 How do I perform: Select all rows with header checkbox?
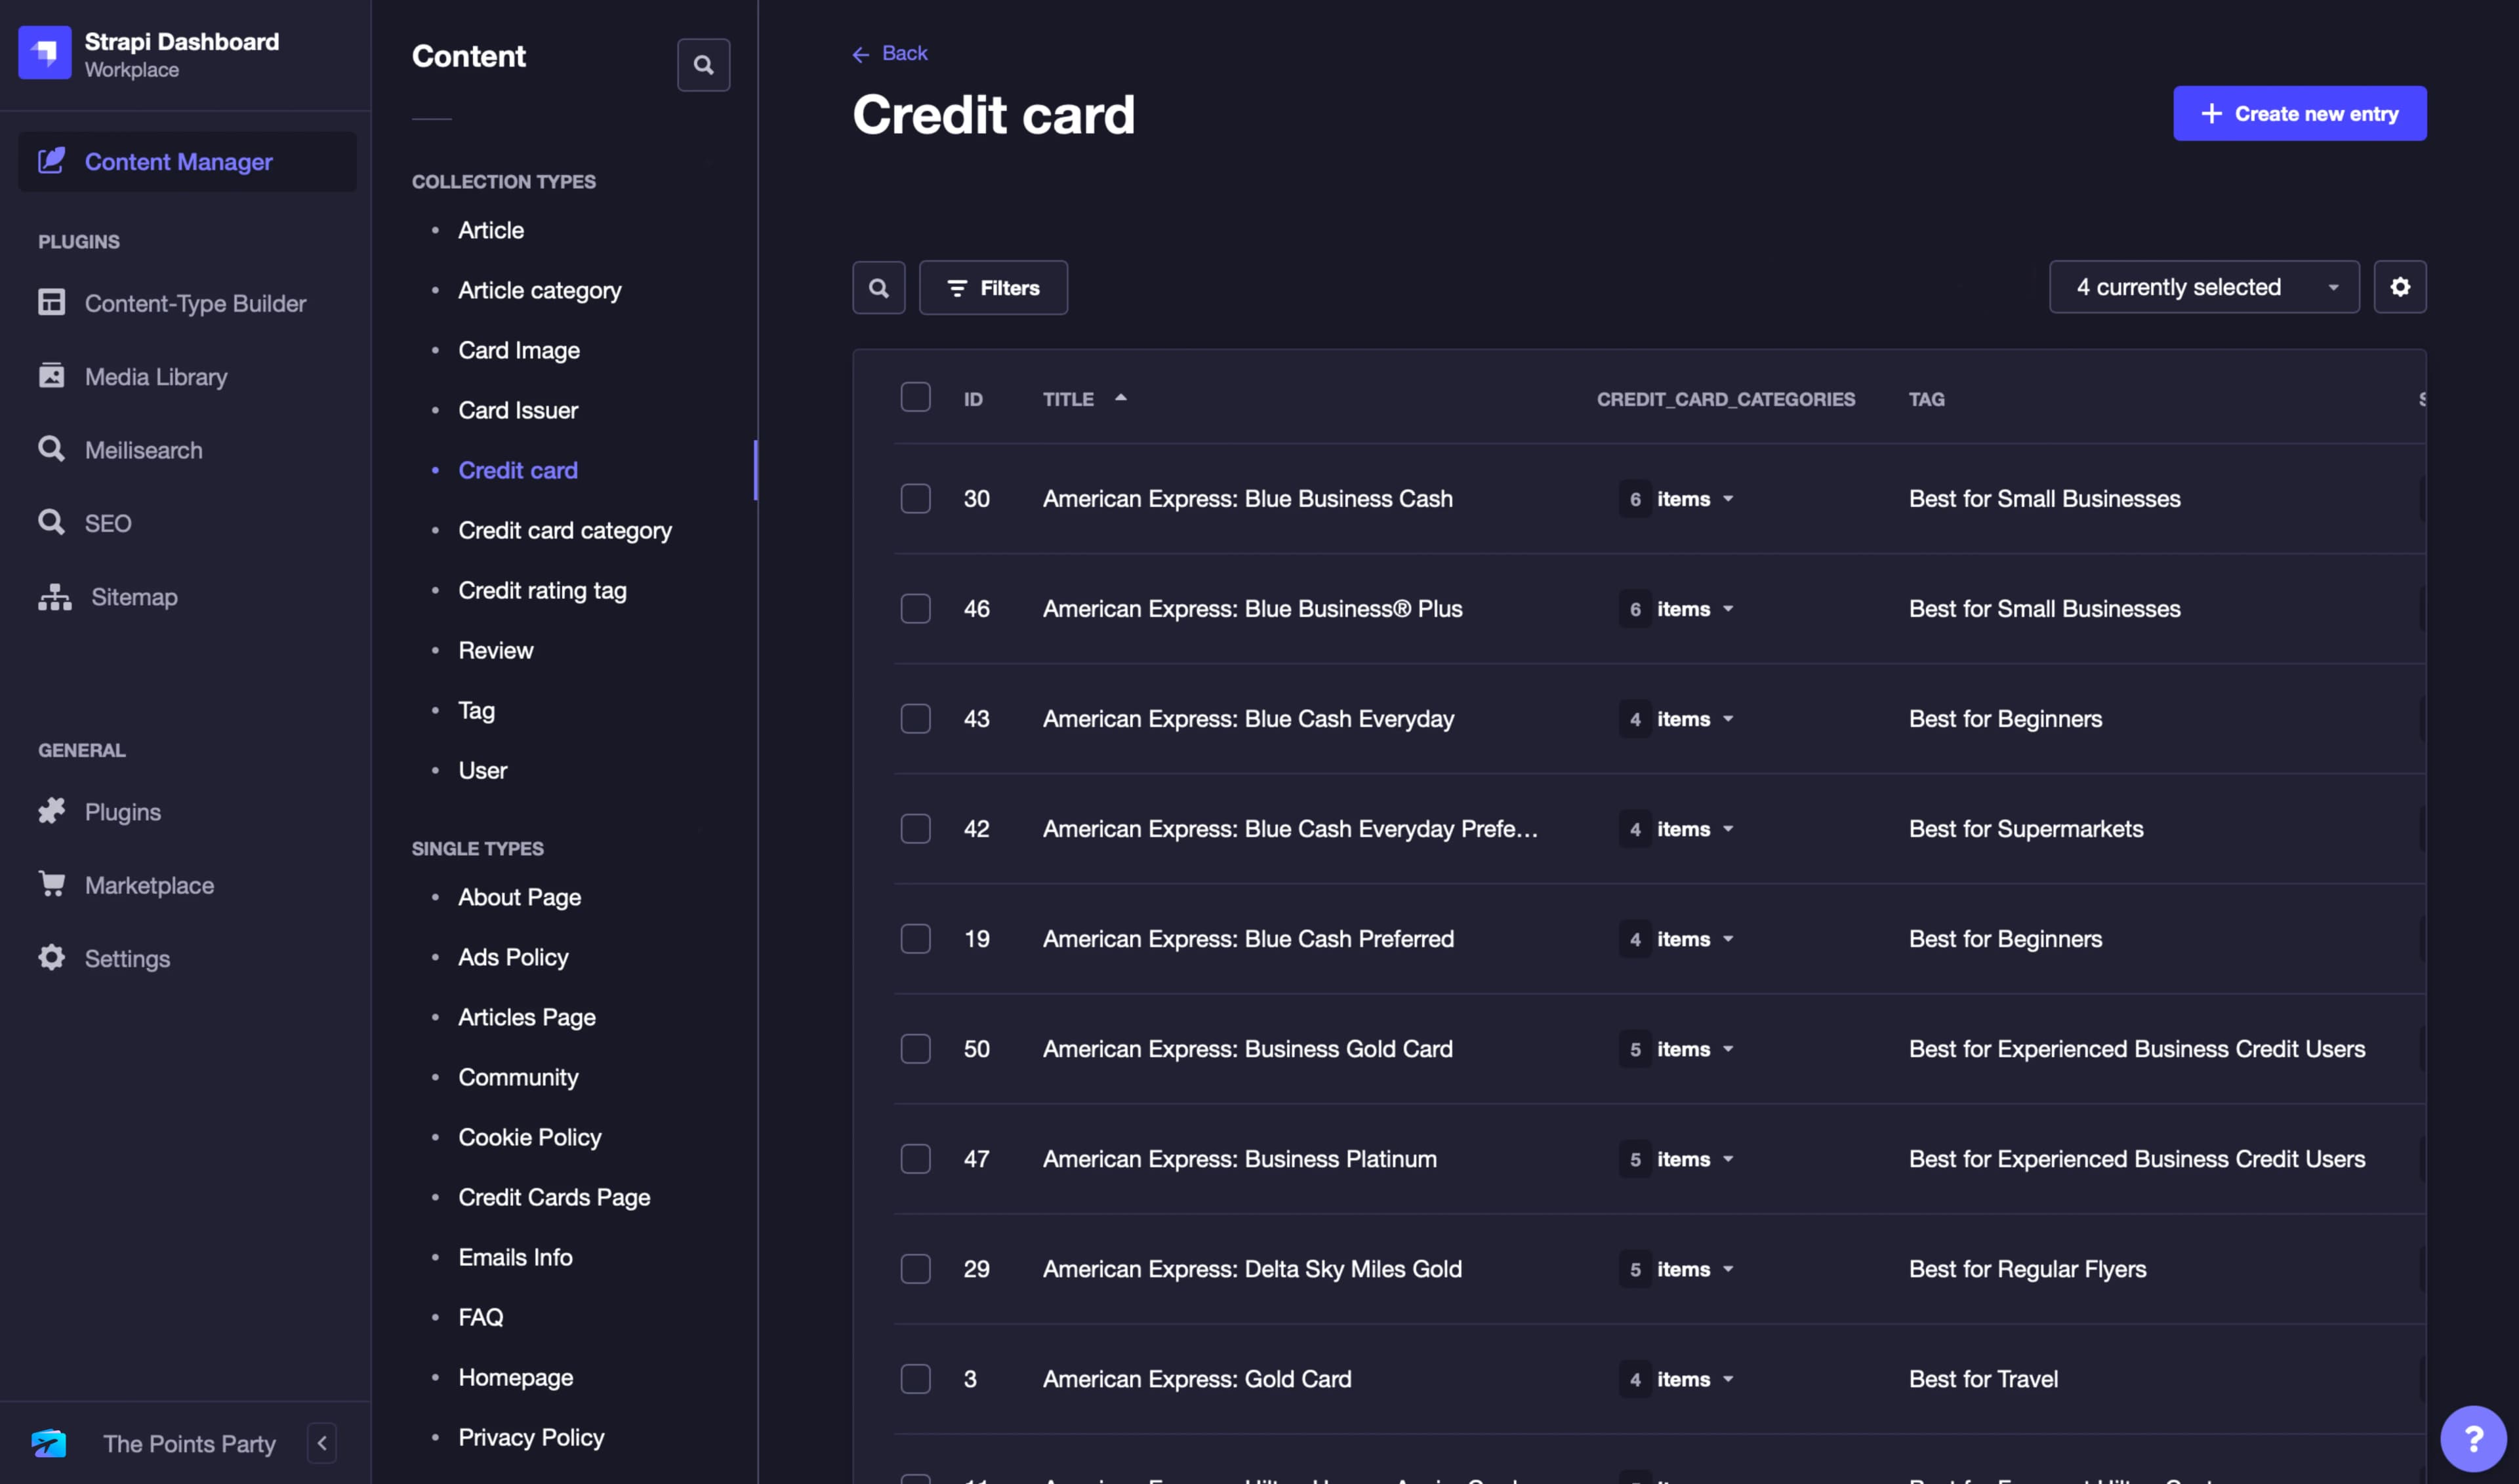(x=915, y=397)
